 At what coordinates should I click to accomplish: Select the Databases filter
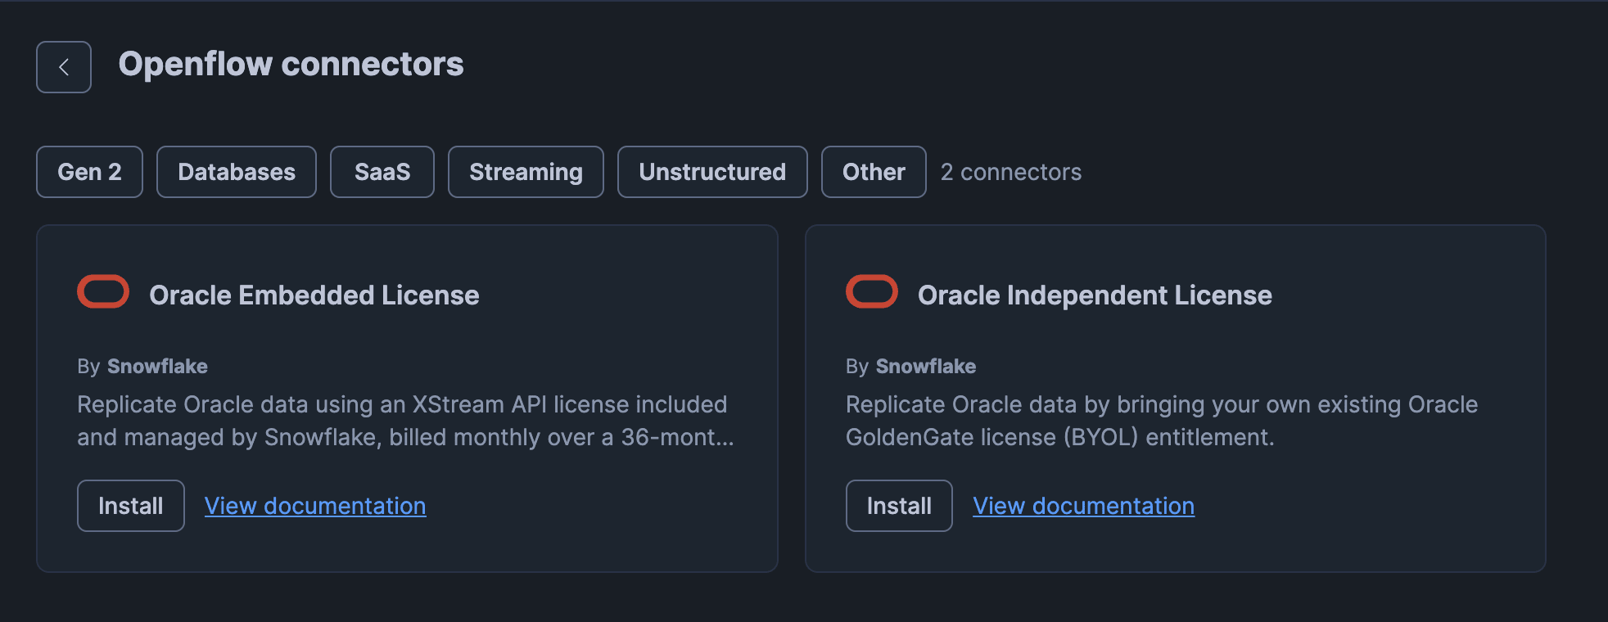(x=237, y=172)
